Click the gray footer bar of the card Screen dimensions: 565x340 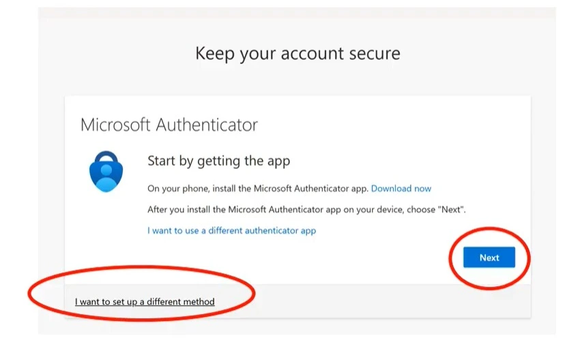pos(298,301)
